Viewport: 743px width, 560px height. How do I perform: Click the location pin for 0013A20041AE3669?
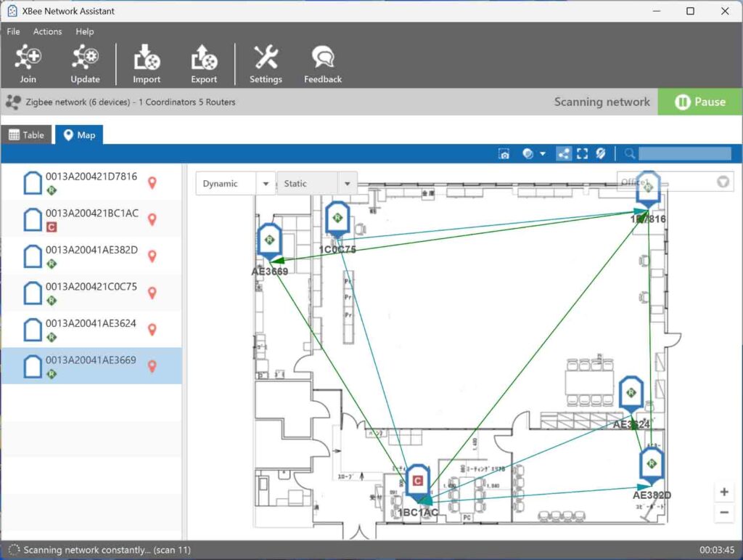152,367
